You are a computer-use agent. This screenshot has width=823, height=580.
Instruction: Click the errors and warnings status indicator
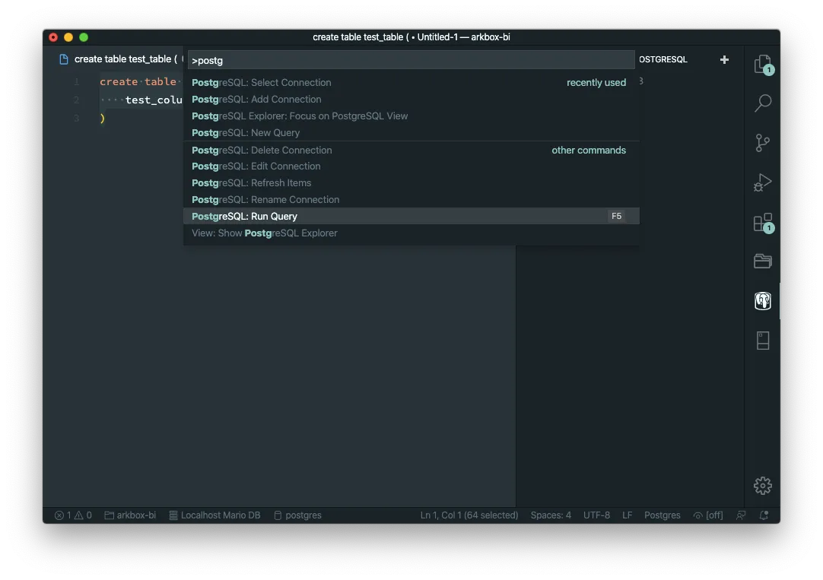pos(74,515)
